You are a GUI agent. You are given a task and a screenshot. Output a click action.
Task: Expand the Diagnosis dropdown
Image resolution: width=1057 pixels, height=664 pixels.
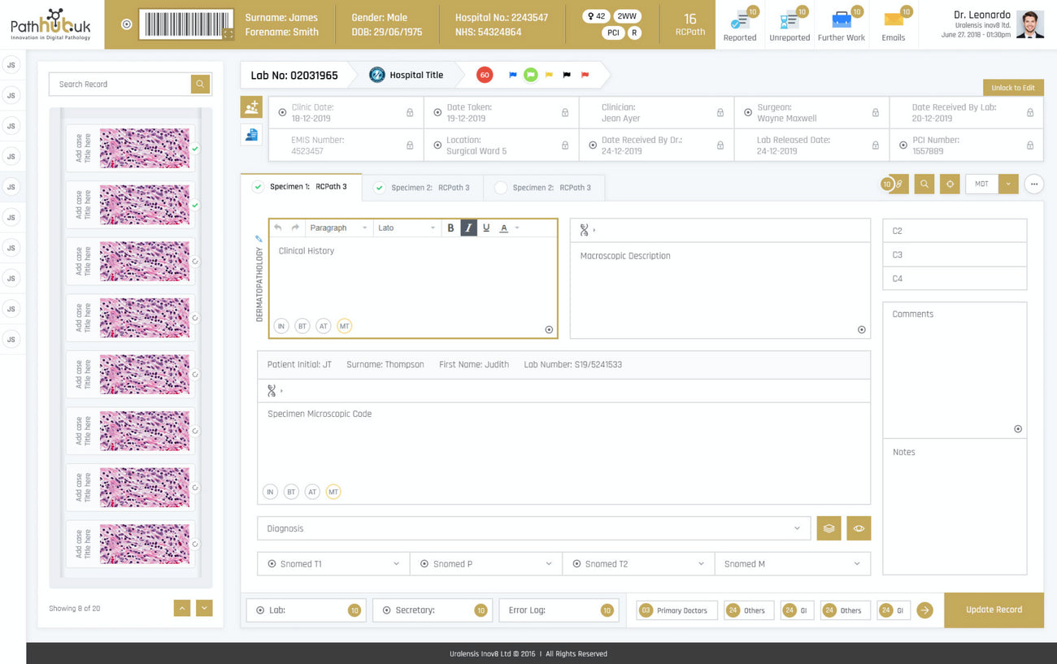click(797, 528)
